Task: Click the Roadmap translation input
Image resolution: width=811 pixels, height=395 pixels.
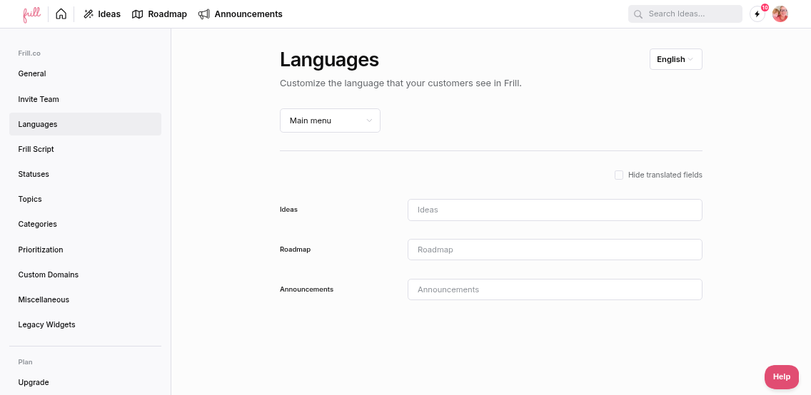Action: coord(555,250)
